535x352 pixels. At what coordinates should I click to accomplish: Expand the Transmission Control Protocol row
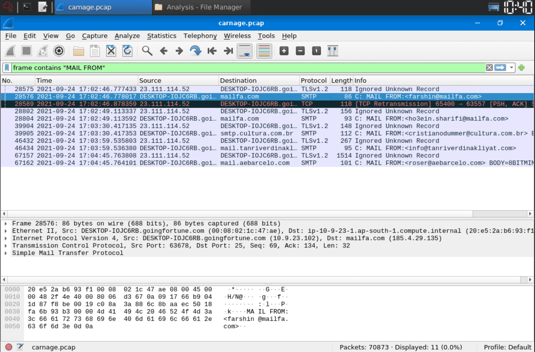click(6, 246)
